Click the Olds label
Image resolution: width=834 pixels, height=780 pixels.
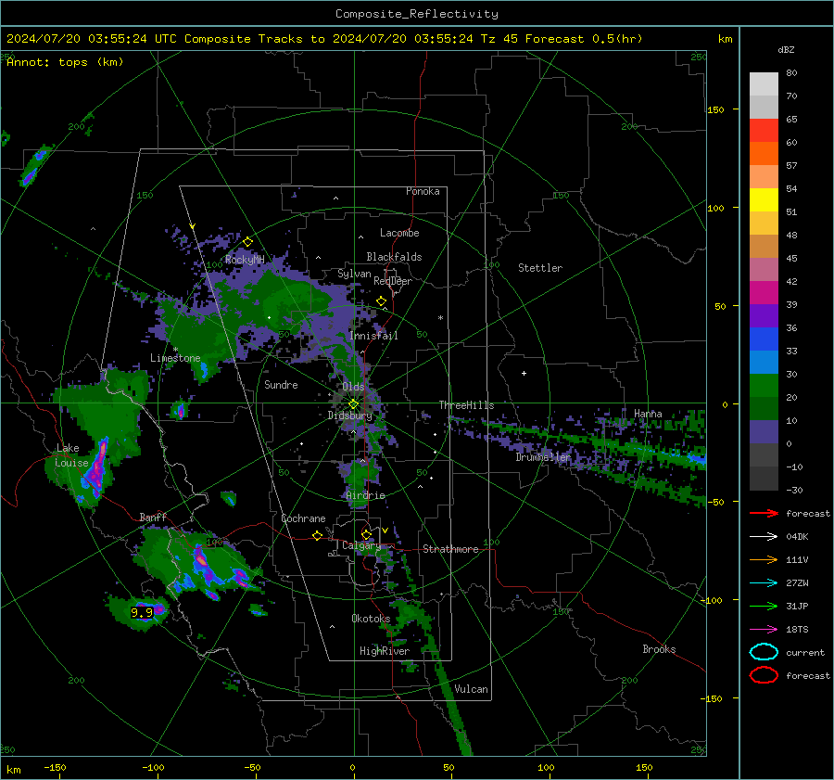[x=353, y=386]
